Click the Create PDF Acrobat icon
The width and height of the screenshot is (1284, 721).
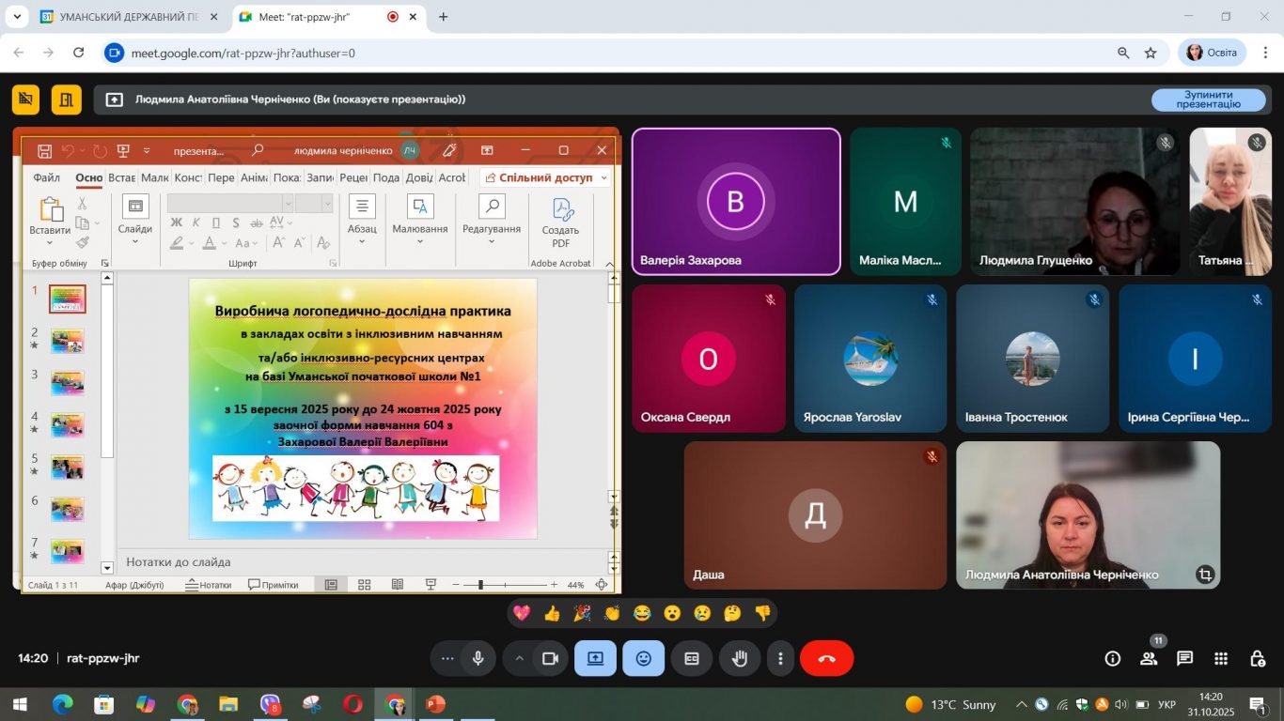tap(560, 223)
